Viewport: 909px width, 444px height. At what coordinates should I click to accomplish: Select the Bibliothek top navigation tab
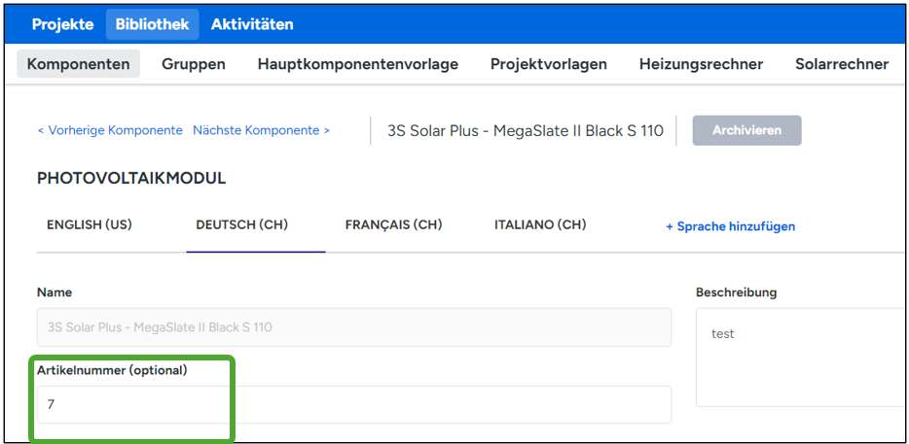click(152, 24)
